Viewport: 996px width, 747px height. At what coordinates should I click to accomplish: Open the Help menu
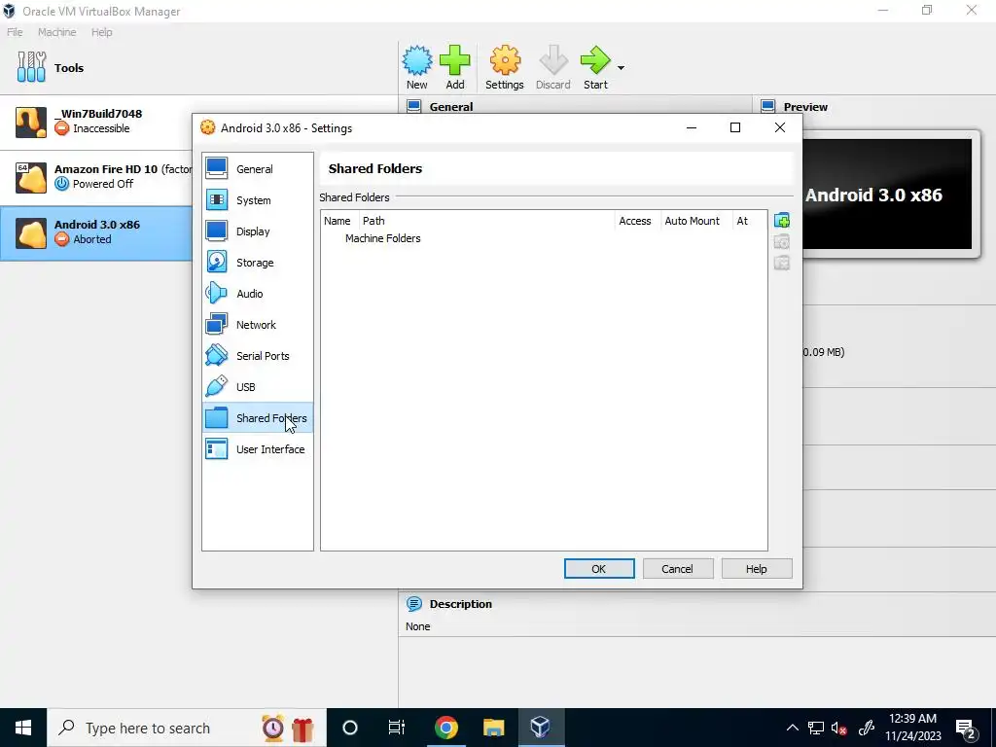tap(101, 32)
